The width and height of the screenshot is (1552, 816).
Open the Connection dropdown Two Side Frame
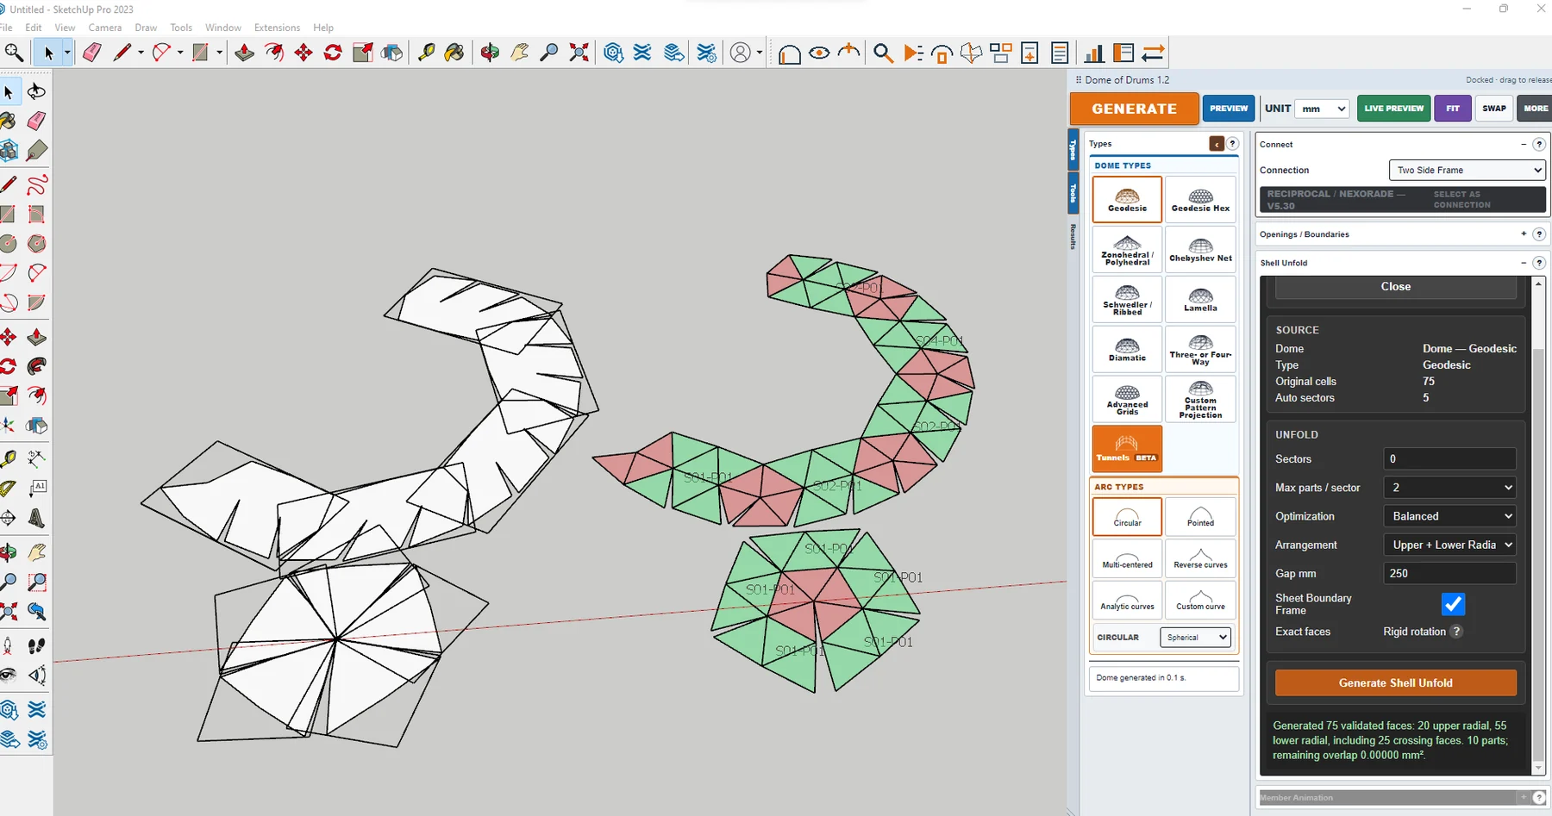[x=1467, y=170]
